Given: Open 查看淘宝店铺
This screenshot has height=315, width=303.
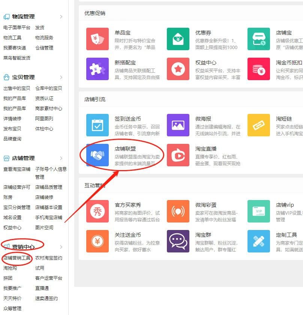Looking at the screenshot, I should pos(17,169).
